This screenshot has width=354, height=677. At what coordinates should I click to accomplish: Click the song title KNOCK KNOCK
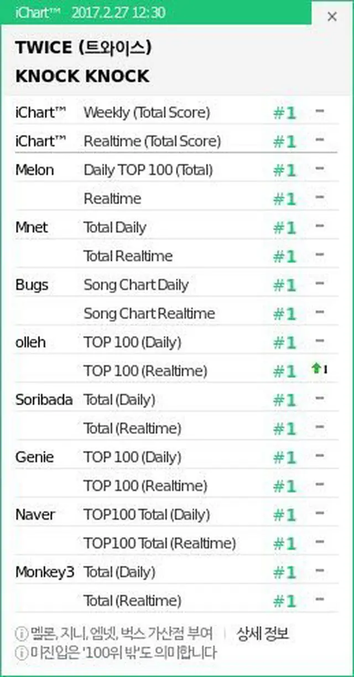point(82,76)
